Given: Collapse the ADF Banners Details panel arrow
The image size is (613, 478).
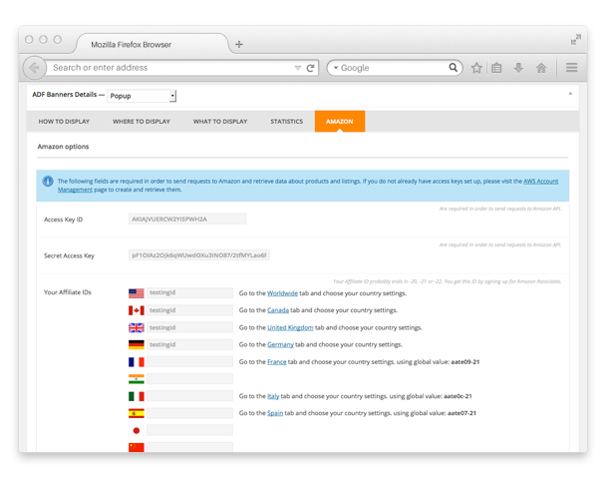Looking at the screenshot, I should coord(570,94).
